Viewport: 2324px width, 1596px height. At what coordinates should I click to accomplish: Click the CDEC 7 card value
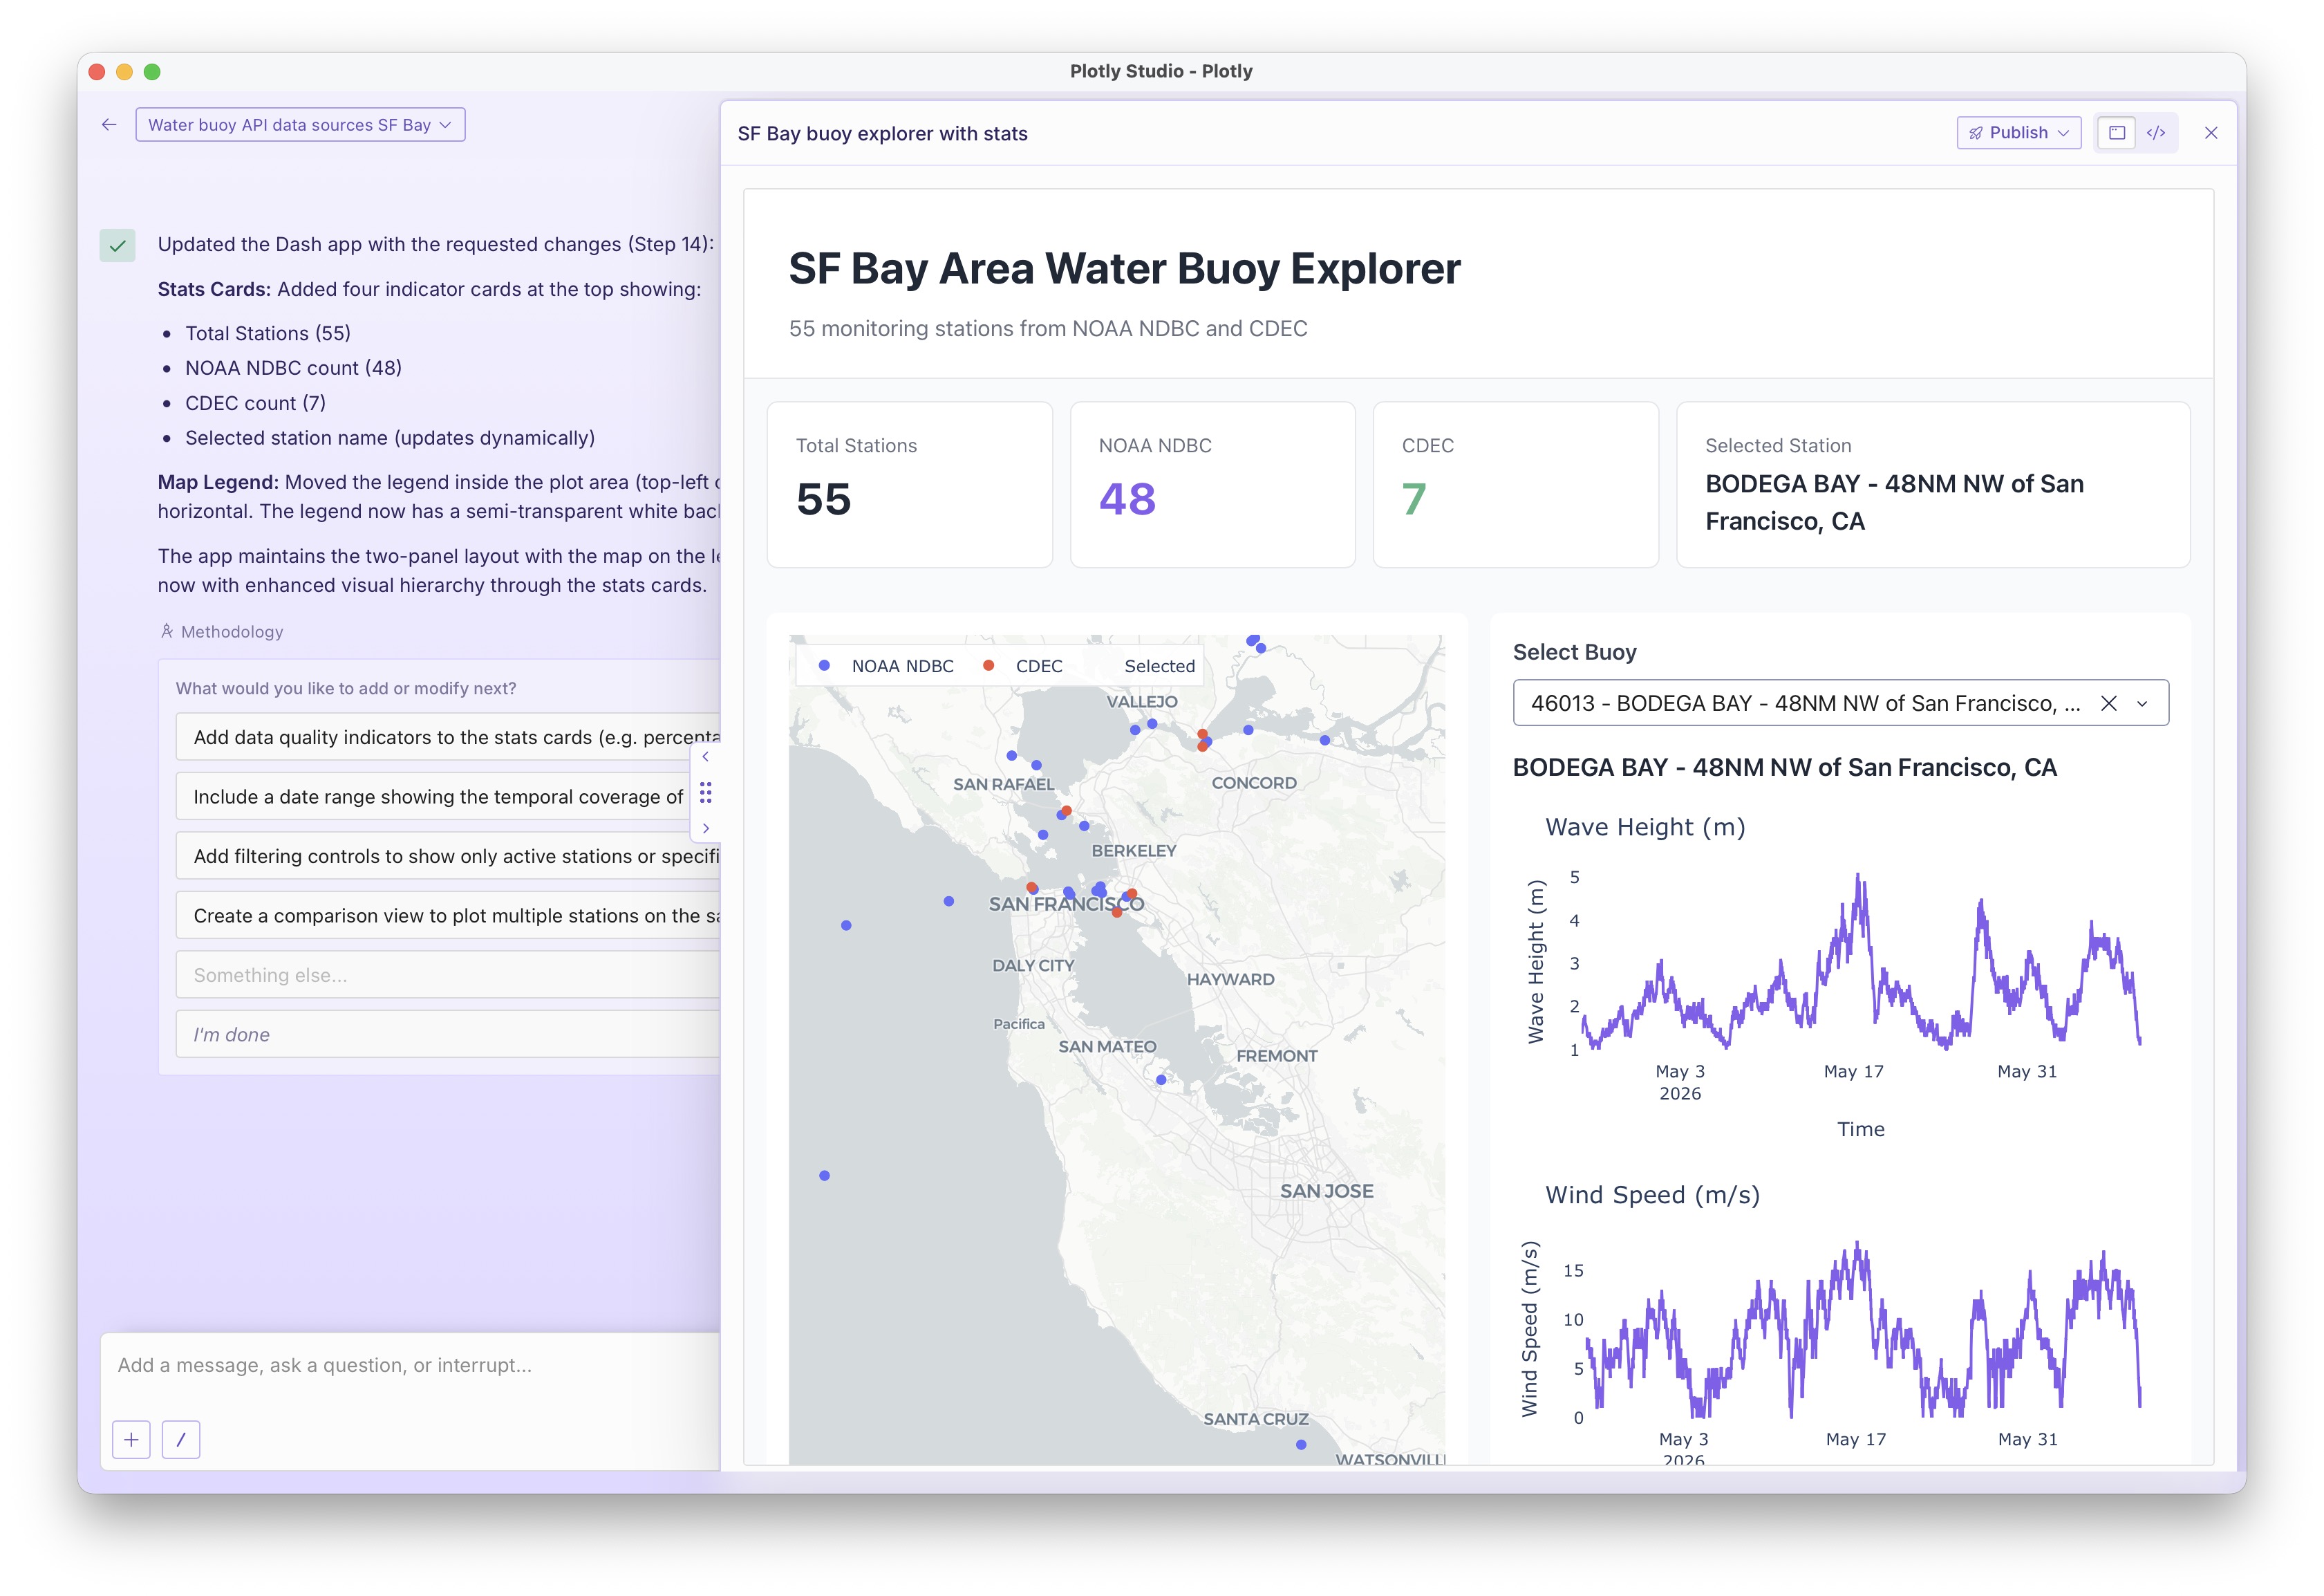(x=1414, y=499)
